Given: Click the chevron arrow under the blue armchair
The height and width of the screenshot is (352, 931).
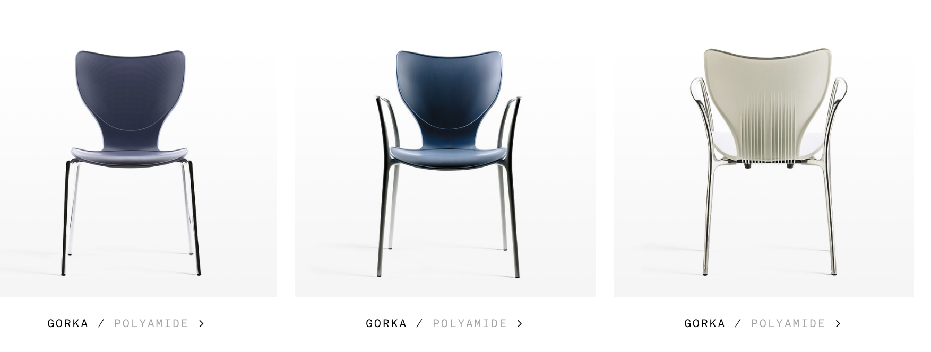Looking at the screenshot, I should [x=520, y=323].
